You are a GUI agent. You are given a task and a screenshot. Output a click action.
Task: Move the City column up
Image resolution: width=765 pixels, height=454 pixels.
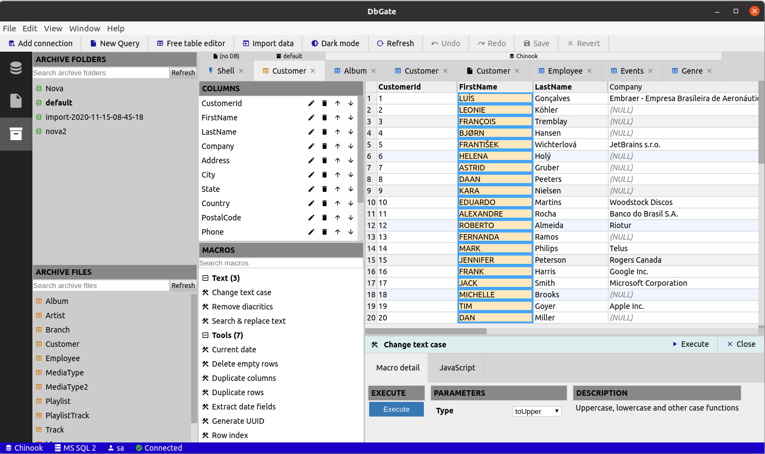tap(338, 175)
